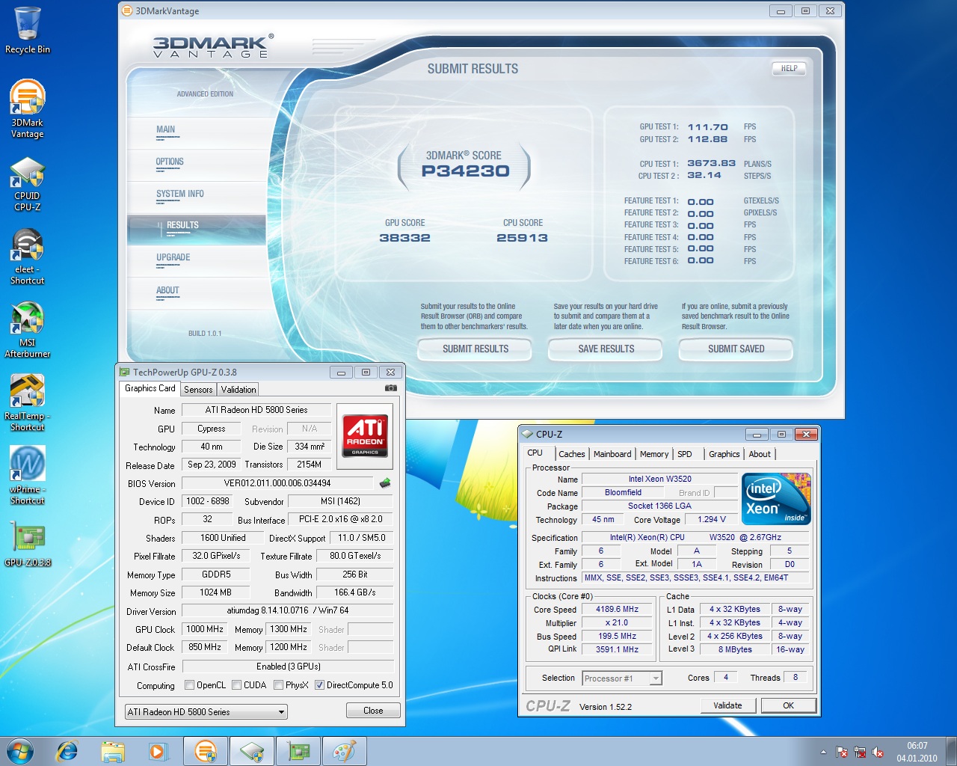The width and height of the screenshot is (957, 766).
Task: Click the SUBMIT RESULTS button
Action: pyautogui.click(x=476, y=349)
